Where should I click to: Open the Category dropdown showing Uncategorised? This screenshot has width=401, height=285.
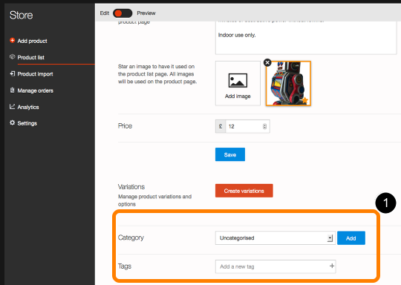tap(276, 238)
